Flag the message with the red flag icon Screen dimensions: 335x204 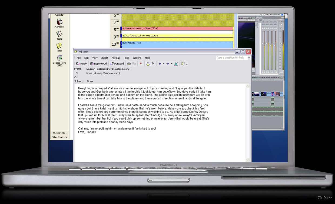[141, 64]
